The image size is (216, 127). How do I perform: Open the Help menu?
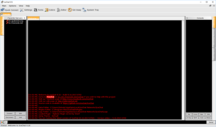point(28,6)
